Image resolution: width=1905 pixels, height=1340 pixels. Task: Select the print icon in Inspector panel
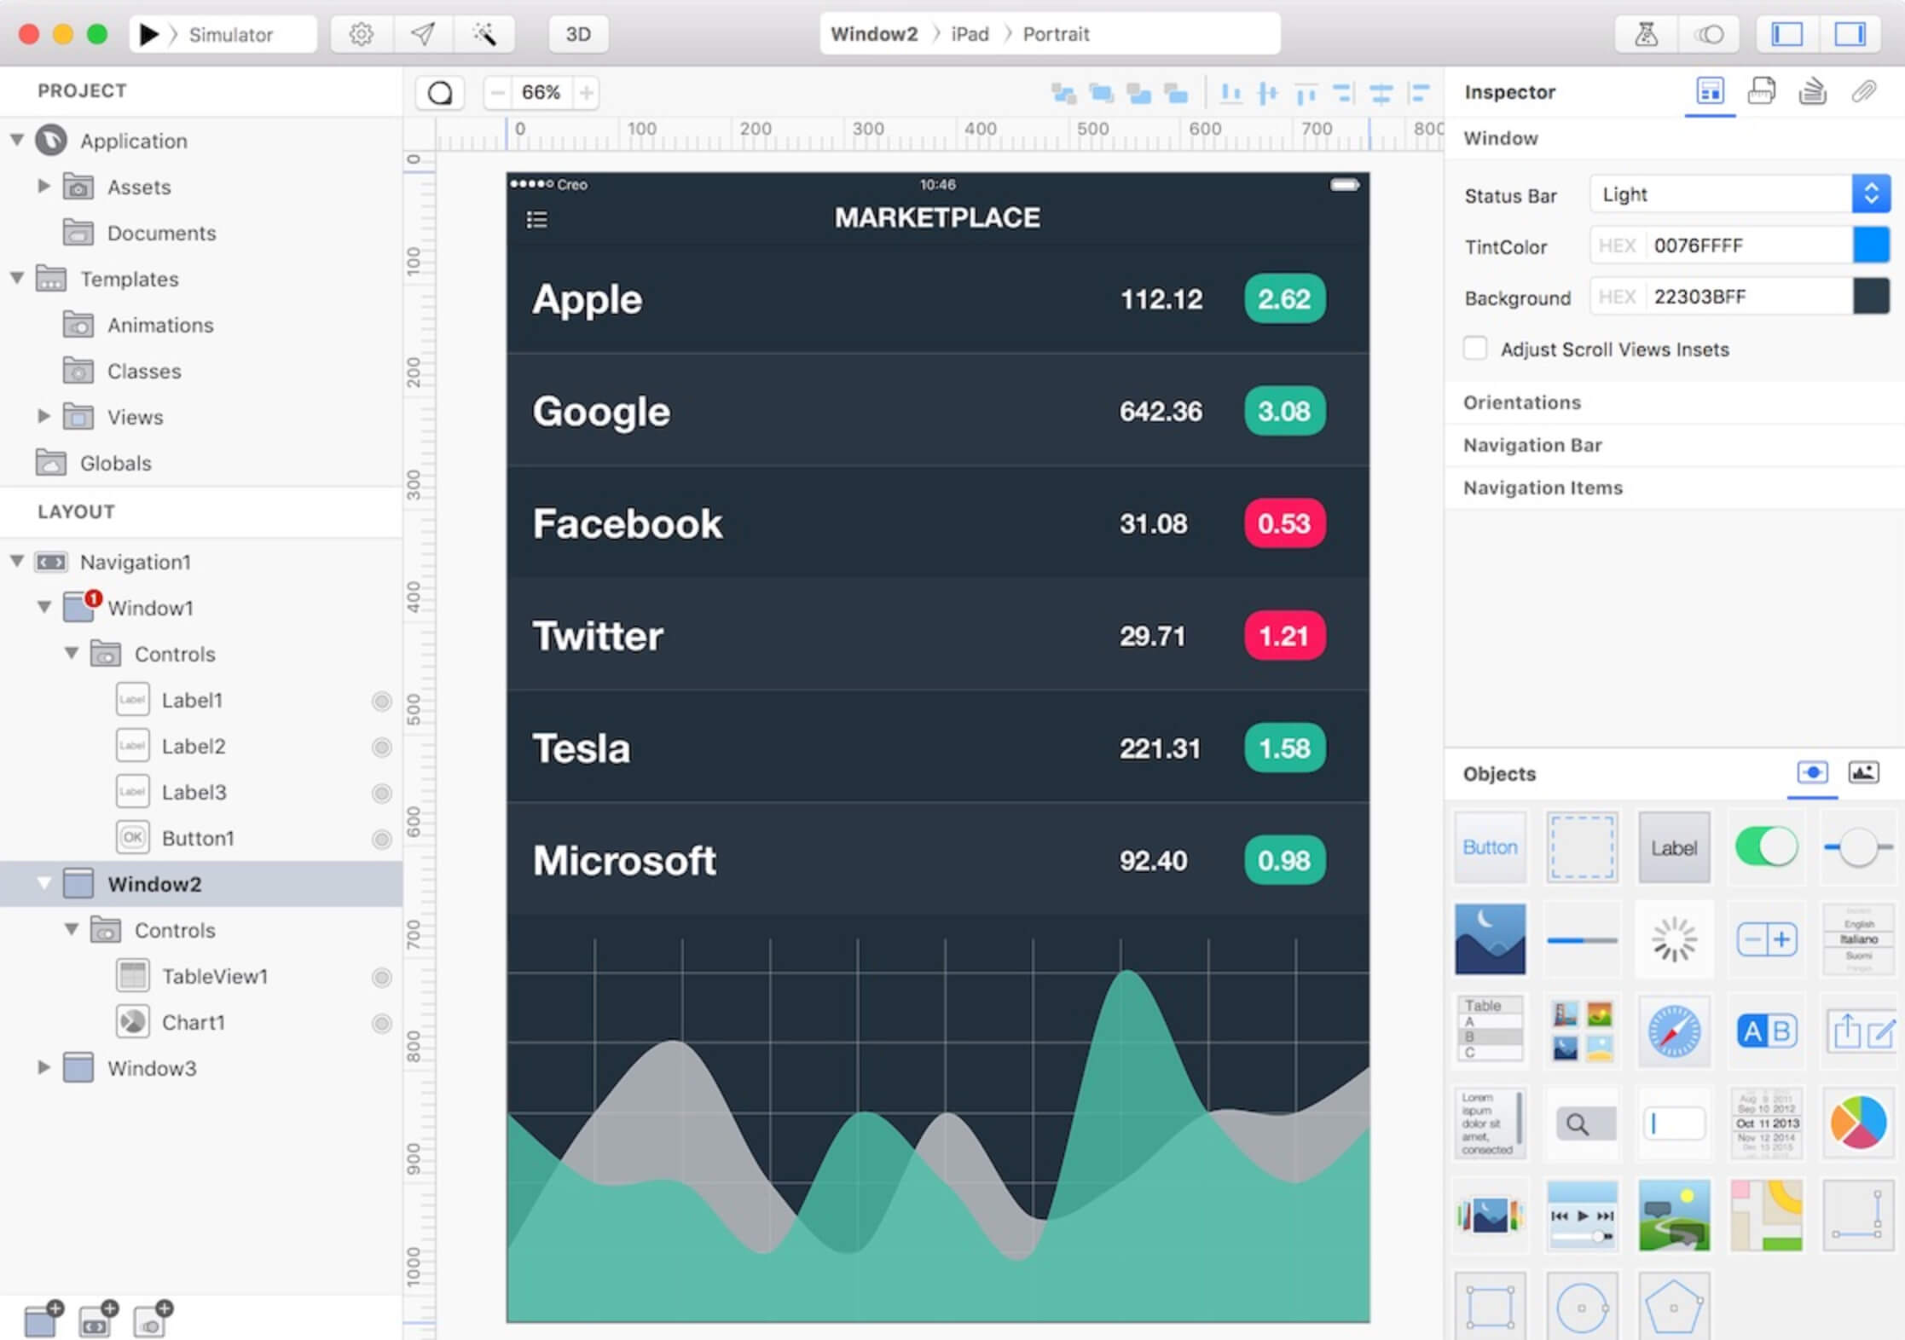(1760, 91)
